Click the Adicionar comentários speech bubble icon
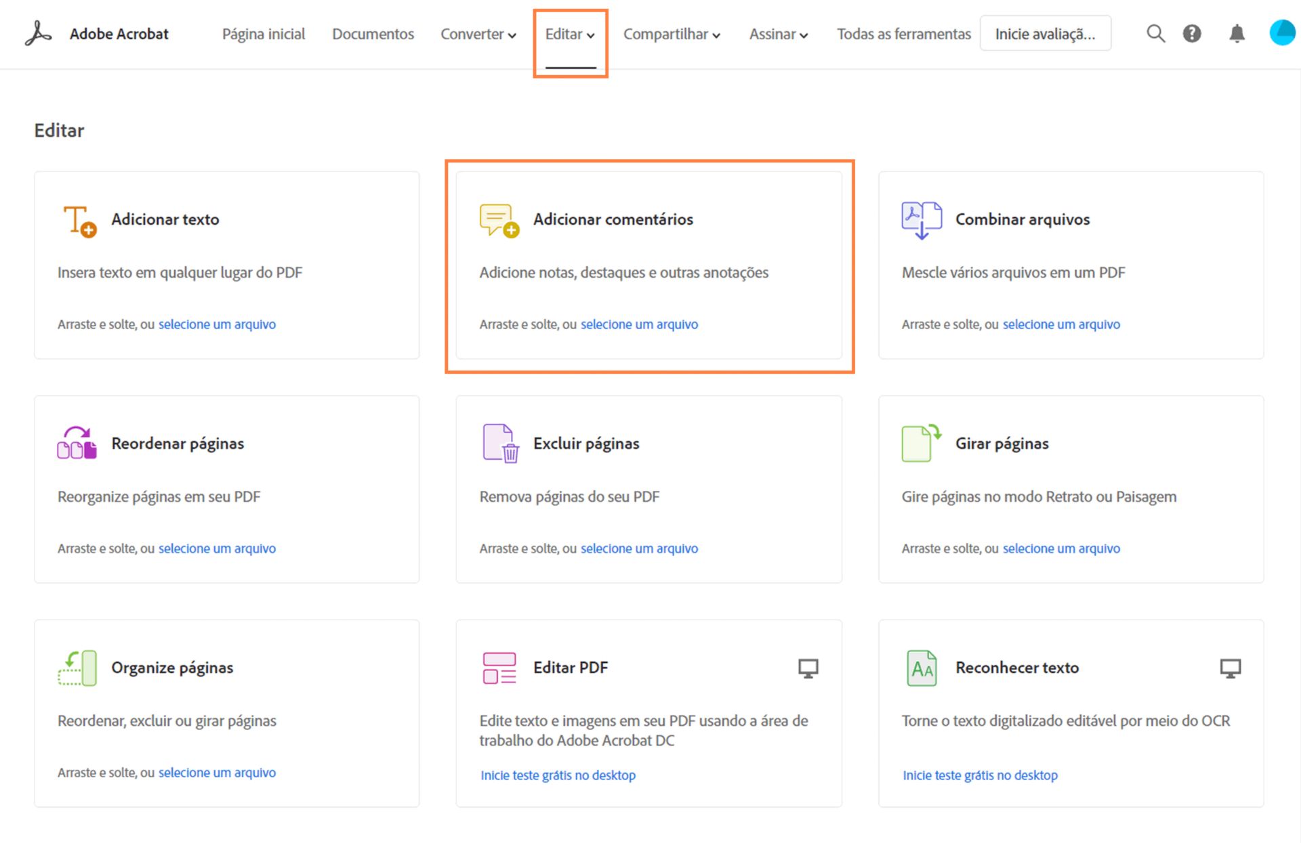This screenshot has height=843, width=1301. [x=499, y=221]
